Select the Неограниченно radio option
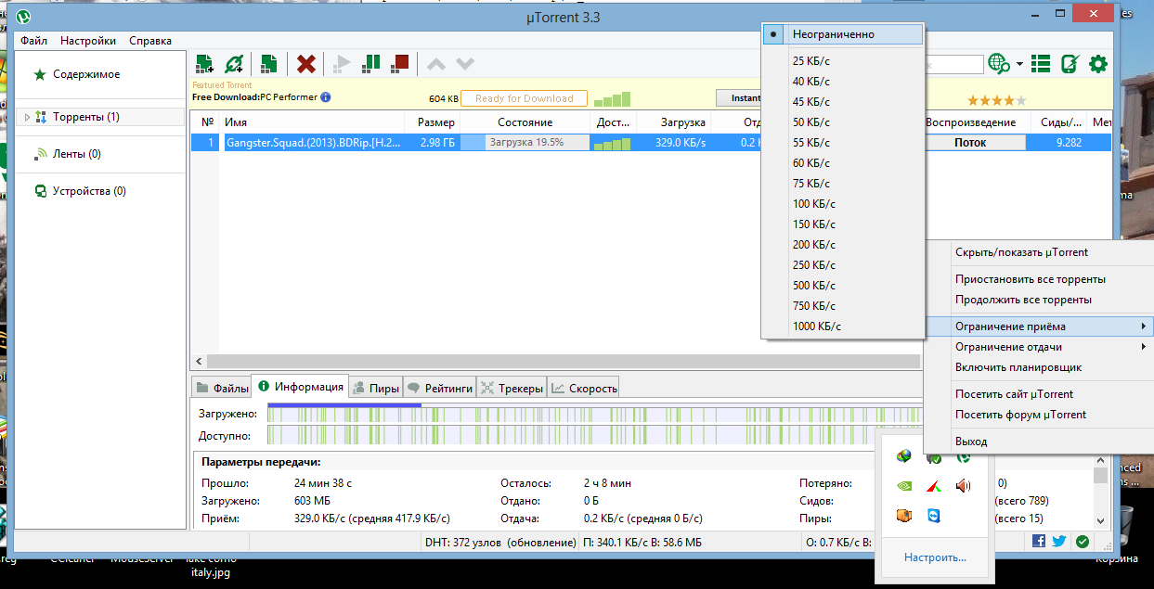The image size is (1154, 589). 842,34
